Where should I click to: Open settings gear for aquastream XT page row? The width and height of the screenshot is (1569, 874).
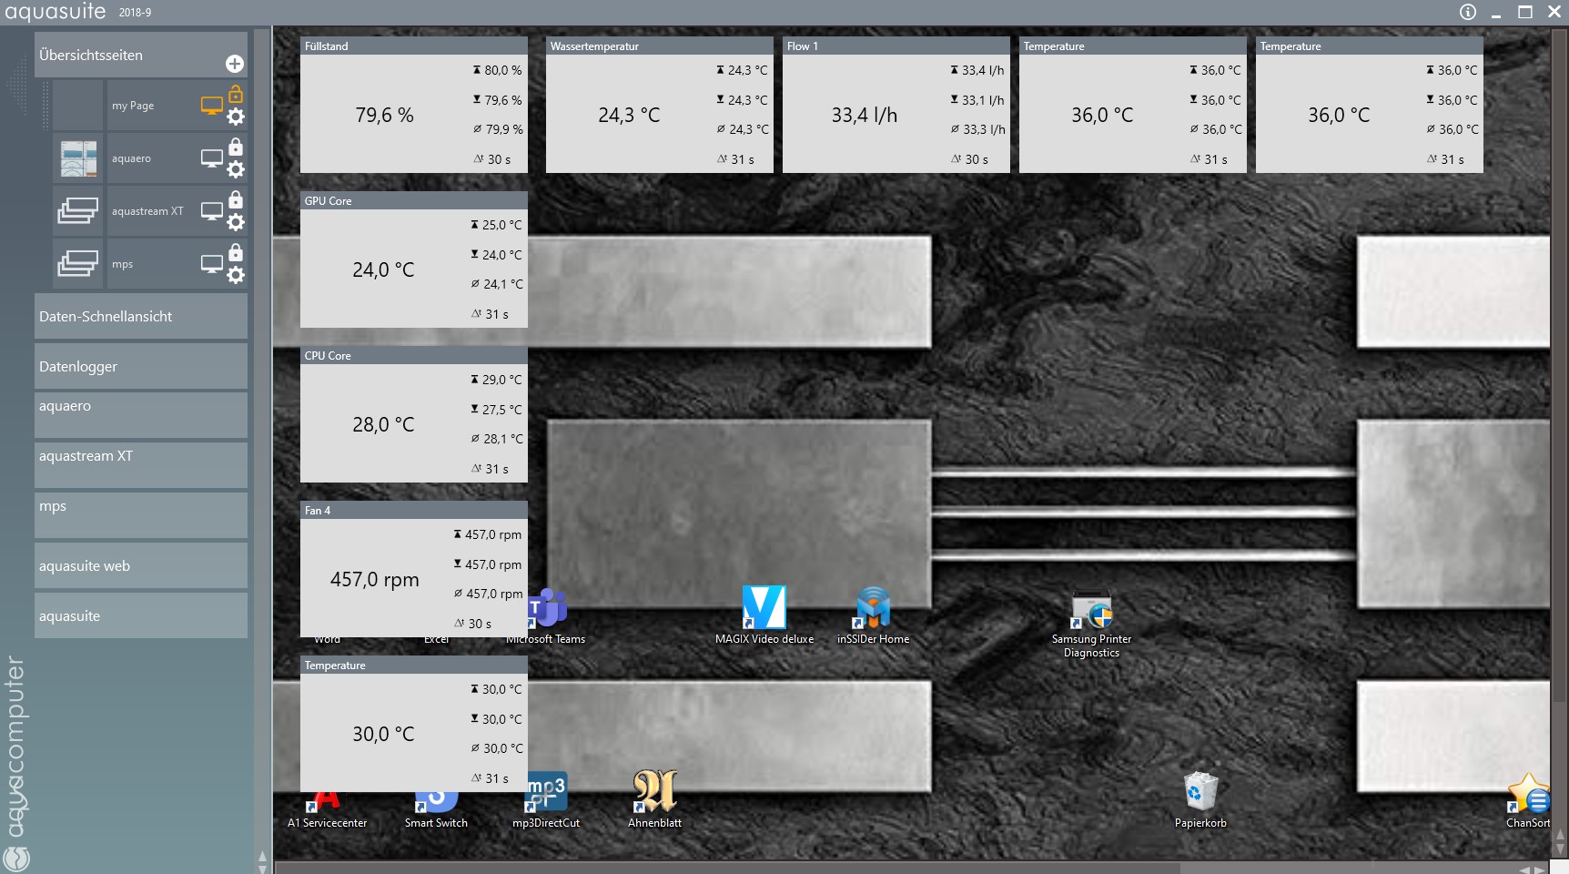point(236,222)
